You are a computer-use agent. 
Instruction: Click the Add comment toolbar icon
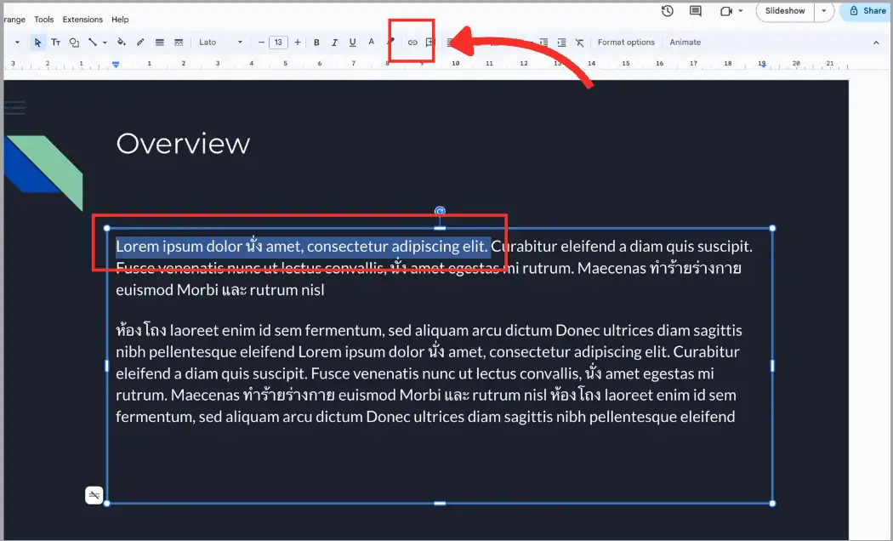[429, 43]
